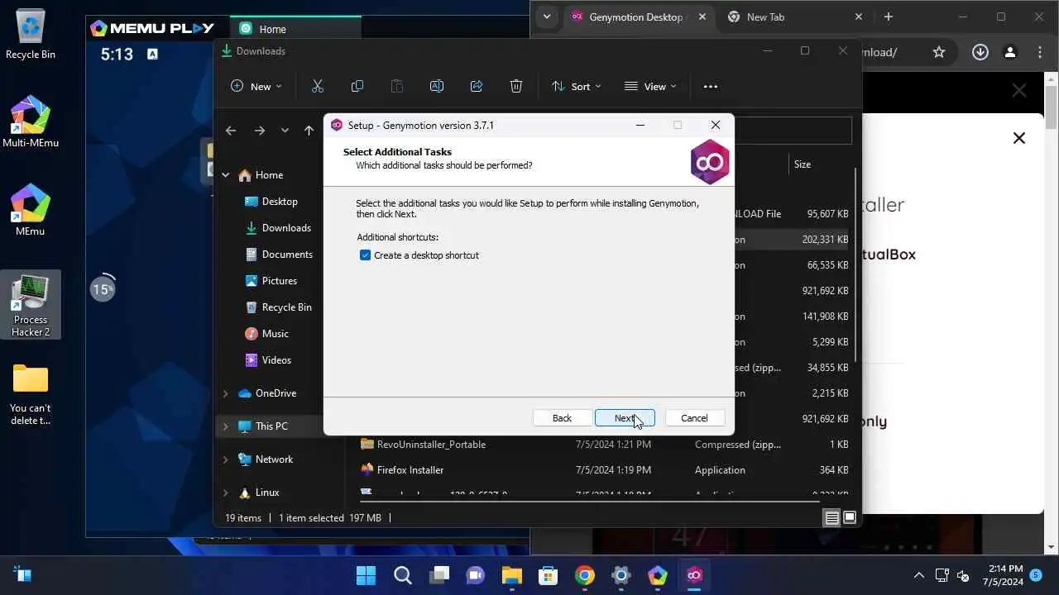Click the 15 percent progress indicator in MEmu
Image resolution: width=1059 pixels, height=595 pixels.
coord(103,289)
